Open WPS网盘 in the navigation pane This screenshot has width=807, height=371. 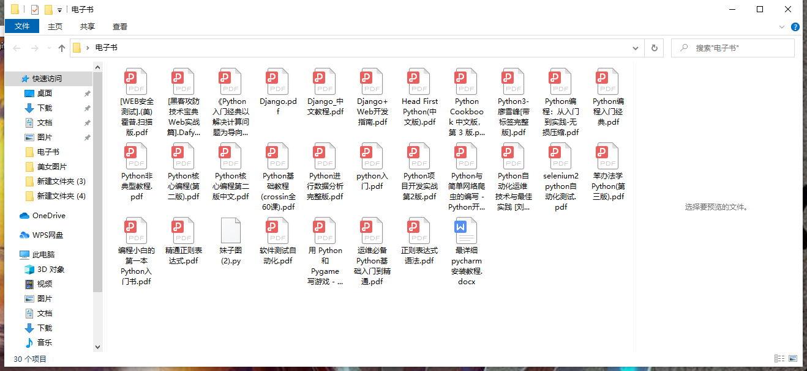[x=49, y=235]
